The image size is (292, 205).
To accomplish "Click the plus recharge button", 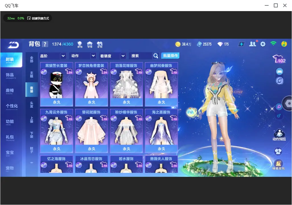I will pos(241,44).
